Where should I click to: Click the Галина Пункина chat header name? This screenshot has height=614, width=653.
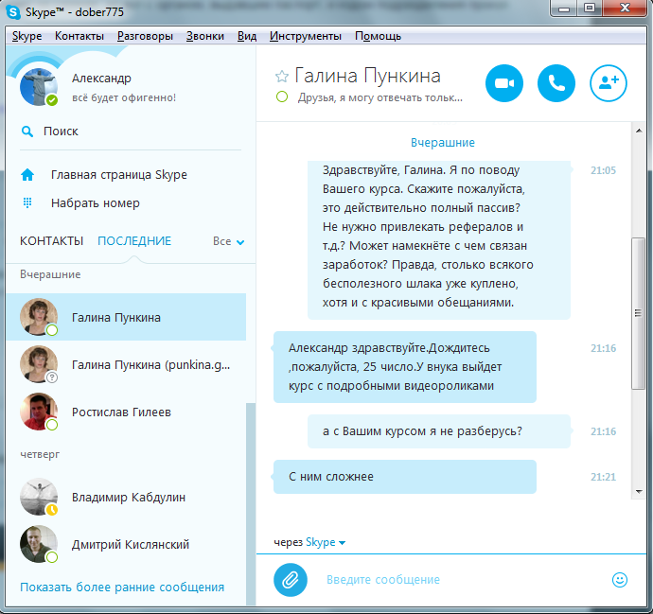367,77
